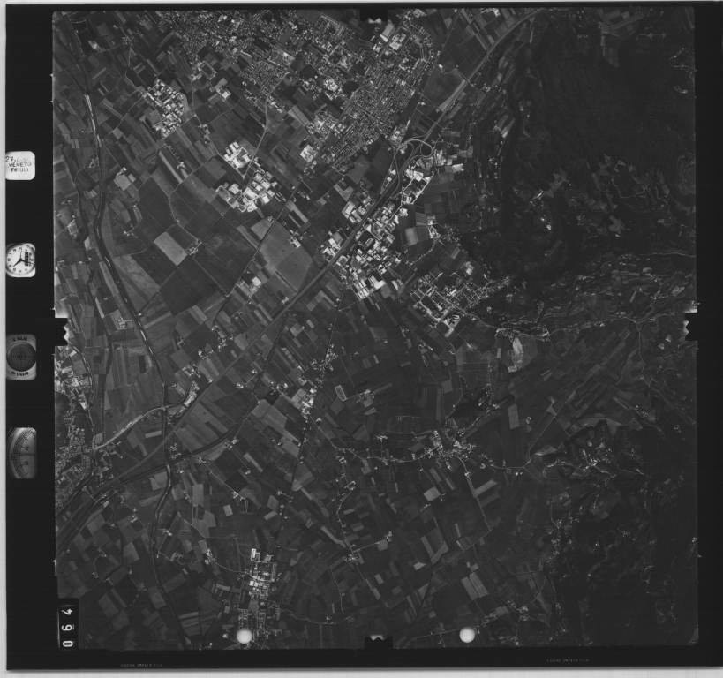The image size is (723, 678).
Task: Click the factory complex near the bottom edge
Action: tap(260, 578)
